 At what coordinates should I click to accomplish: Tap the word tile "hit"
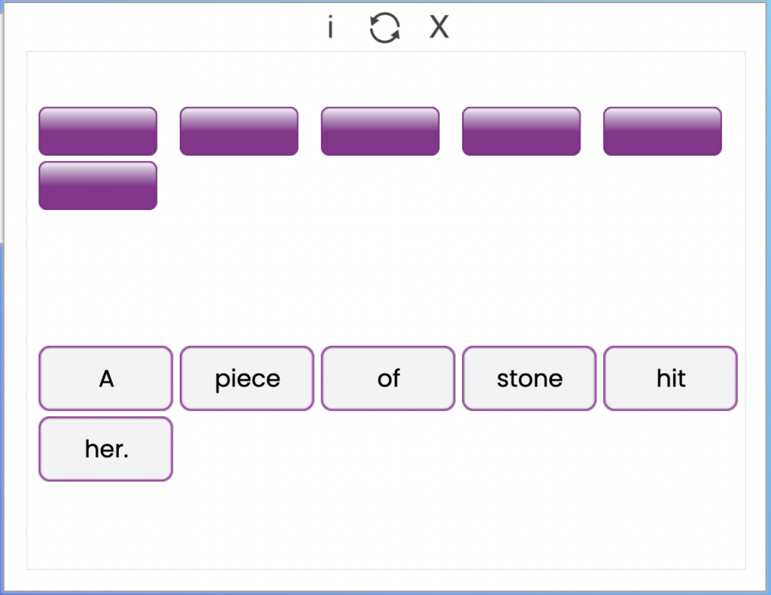[x=670, y=378]
